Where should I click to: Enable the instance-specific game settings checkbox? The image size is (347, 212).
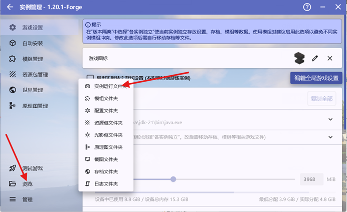(90, 78)
